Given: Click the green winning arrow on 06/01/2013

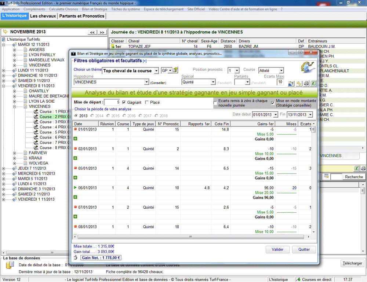Looking at the screenshot, I should (75, 187).
